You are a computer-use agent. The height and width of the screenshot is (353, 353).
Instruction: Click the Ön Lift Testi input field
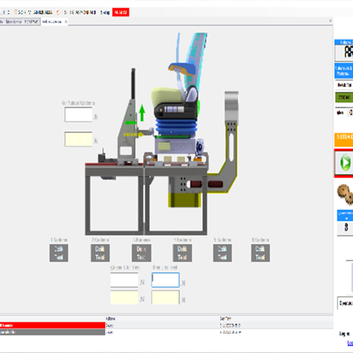(x=165, y=280)
